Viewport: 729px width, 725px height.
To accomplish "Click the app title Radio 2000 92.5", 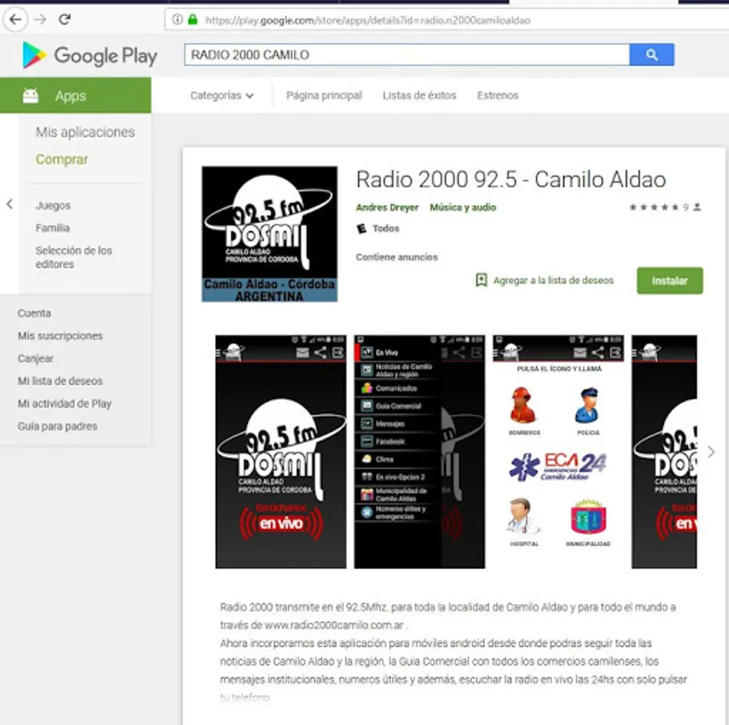I will (511, 180).
